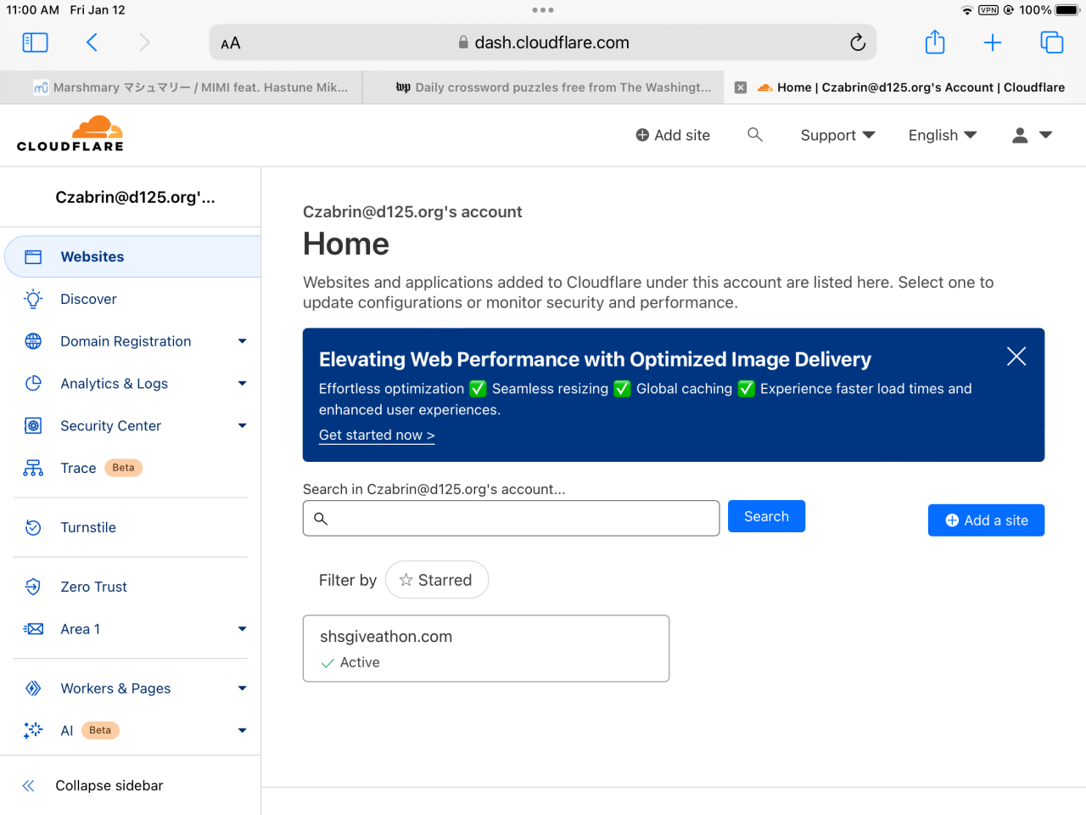Click the blue Search button
The width and height of the screenshot is (1086, 815).
[x=766, y=516]
